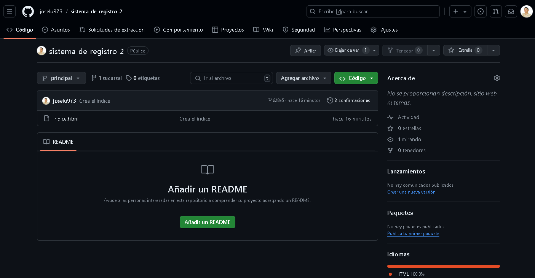The height and width of the screenshot is (278, 535).
Task: Open the Proyectos tab
Action: (x=228, y=30)
